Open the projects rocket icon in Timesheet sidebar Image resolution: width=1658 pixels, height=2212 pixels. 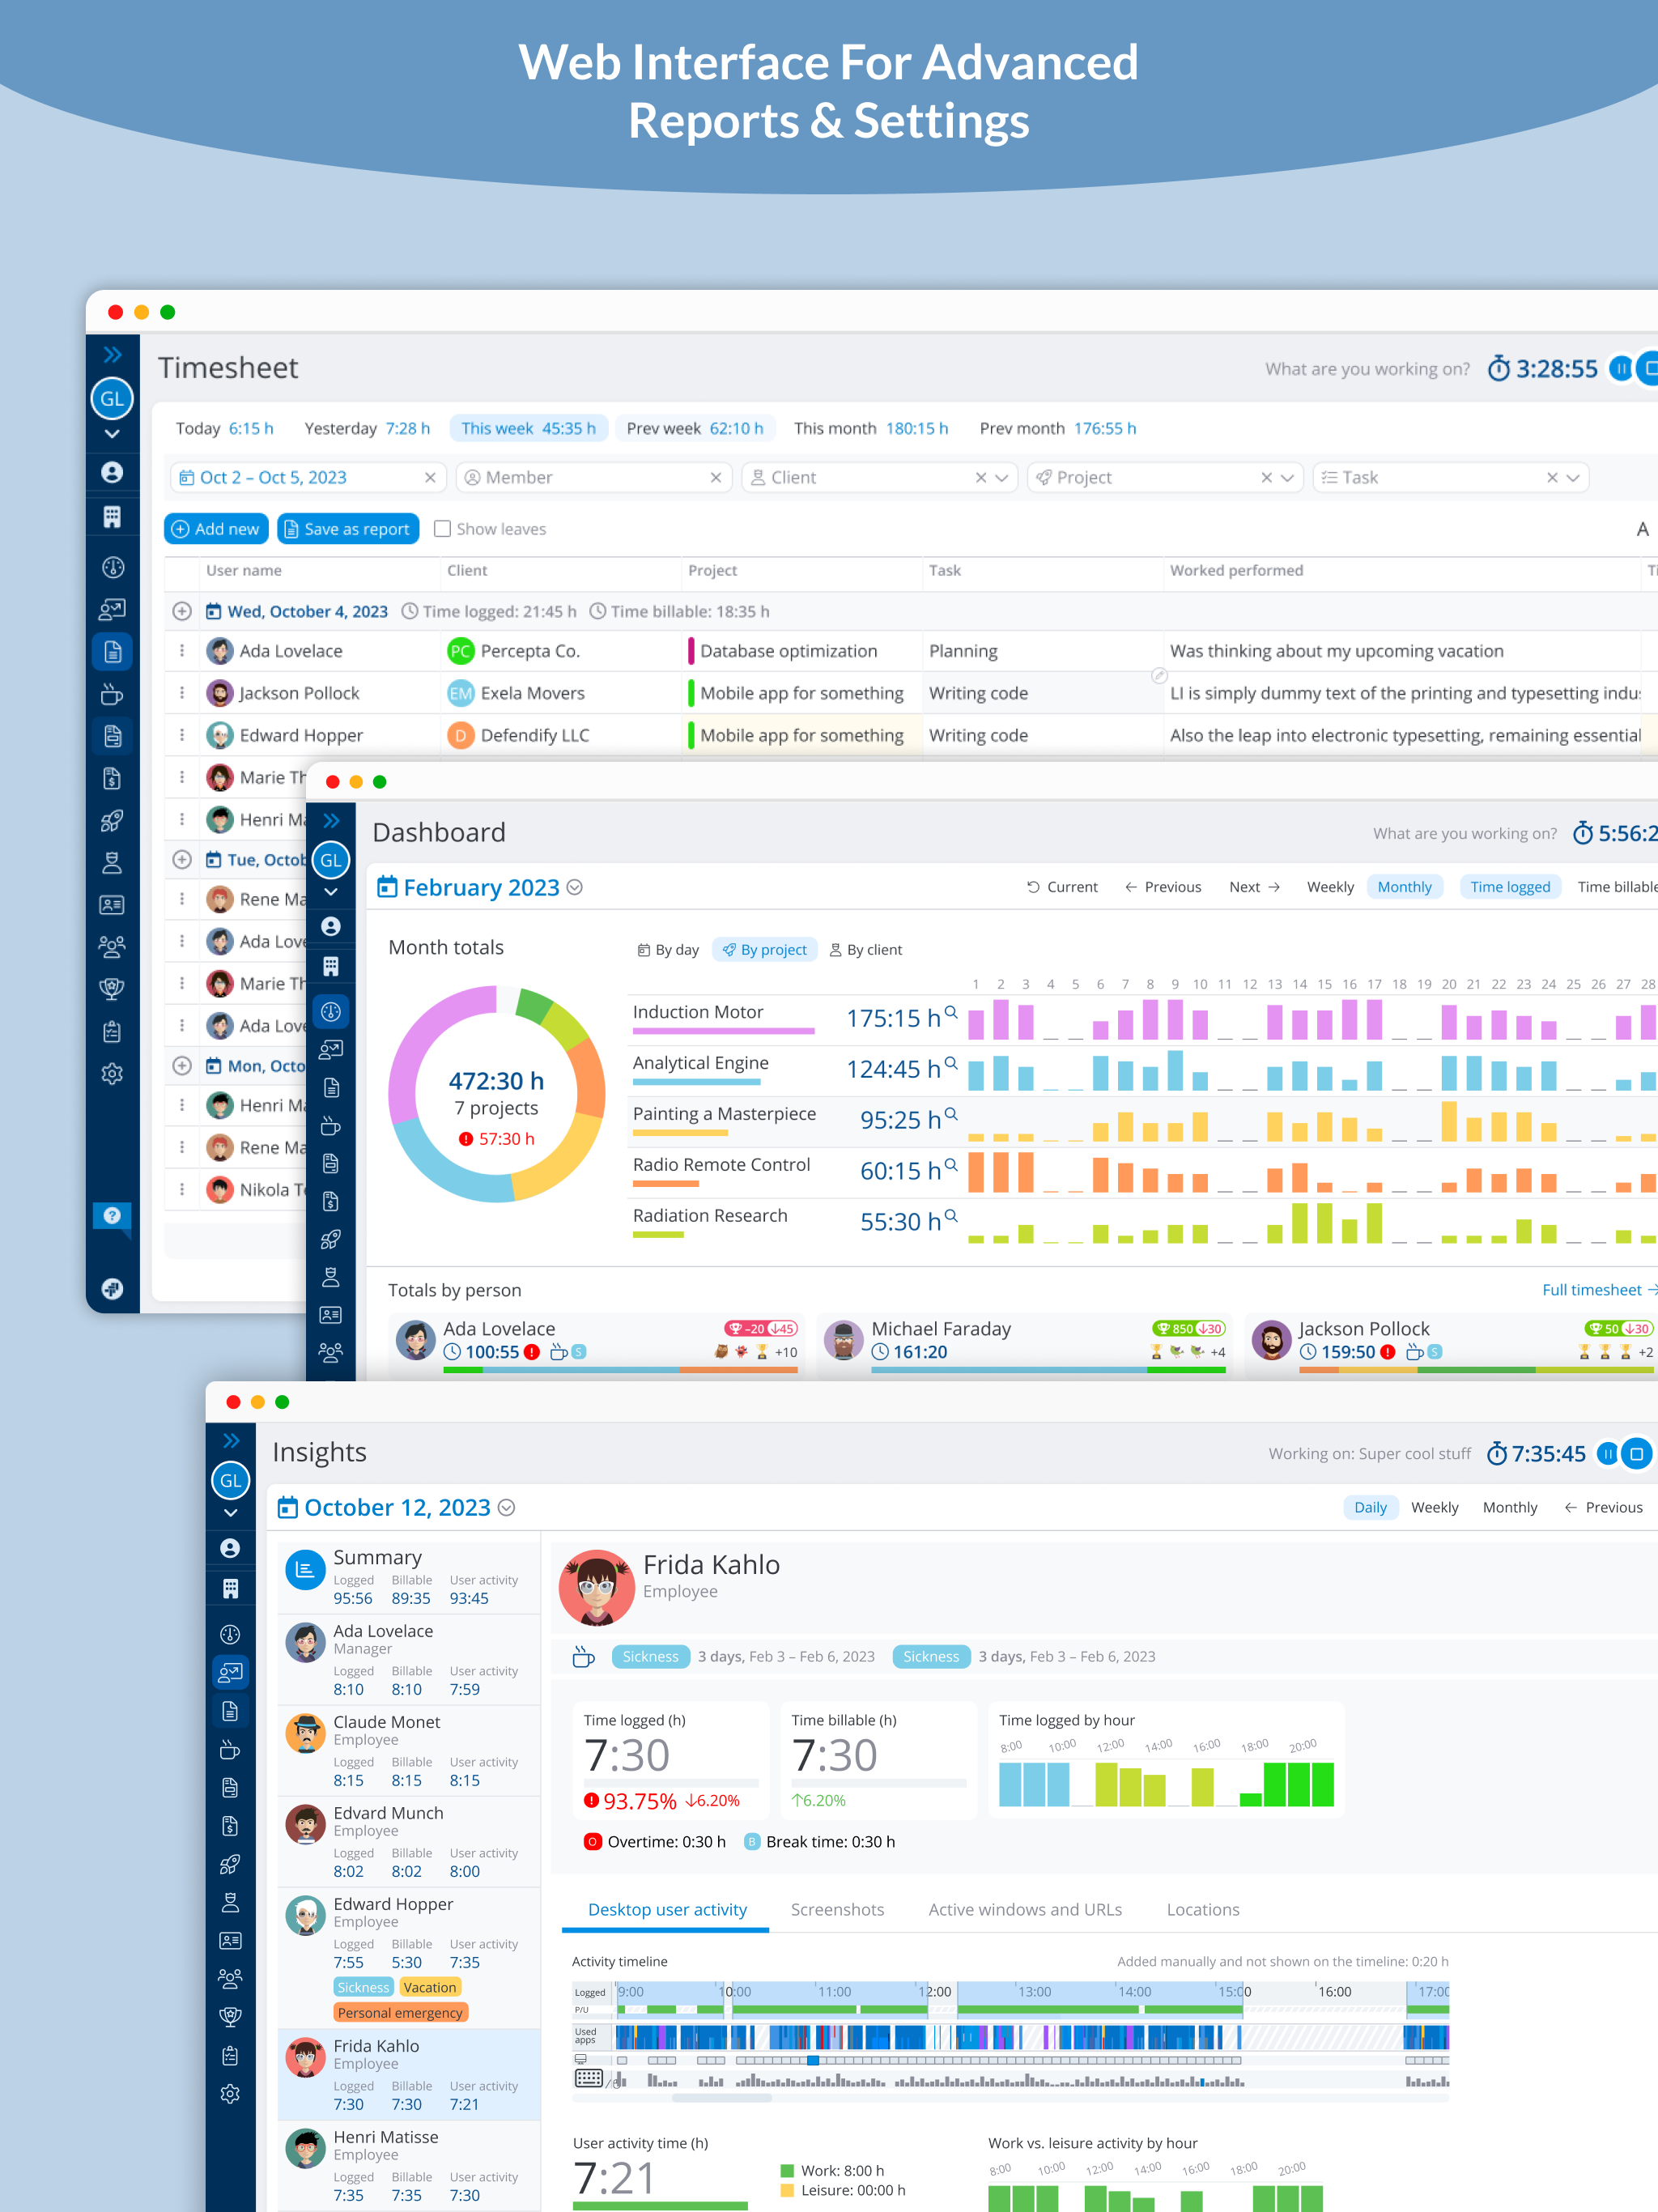coord(112,820)
